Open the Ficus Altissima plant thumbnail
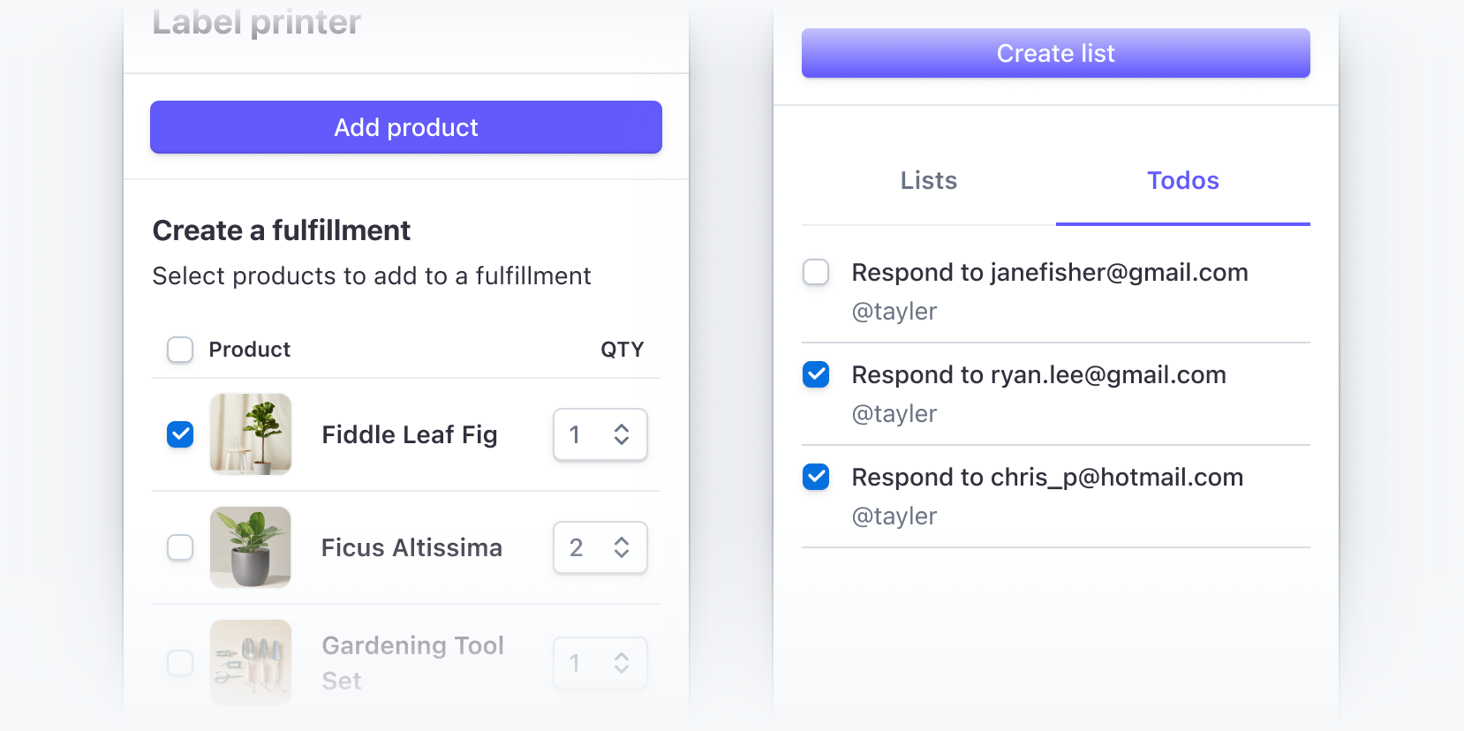 pos(251,547)
